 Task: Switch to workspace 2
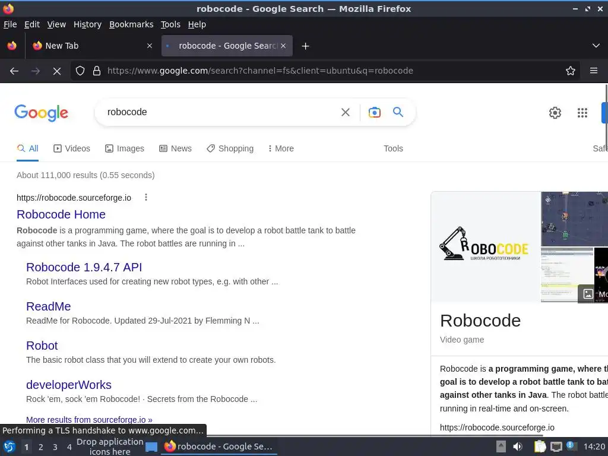(x=41, y=447)
